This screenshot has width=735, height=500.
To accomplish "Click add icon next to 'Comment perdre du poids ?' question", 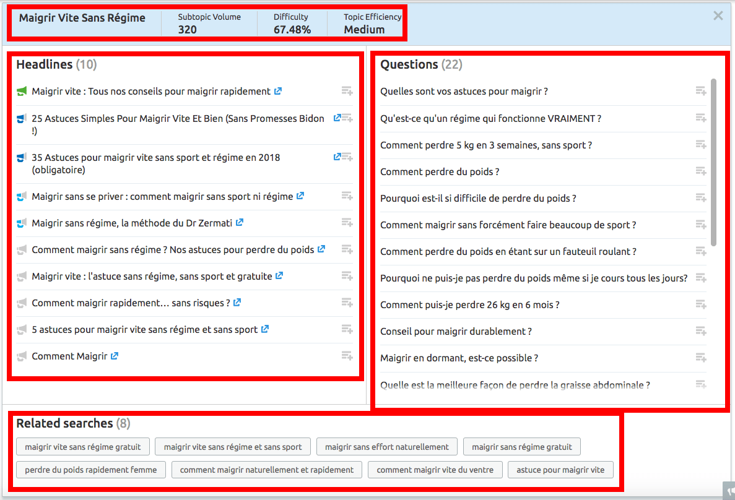I will point(700,171).
